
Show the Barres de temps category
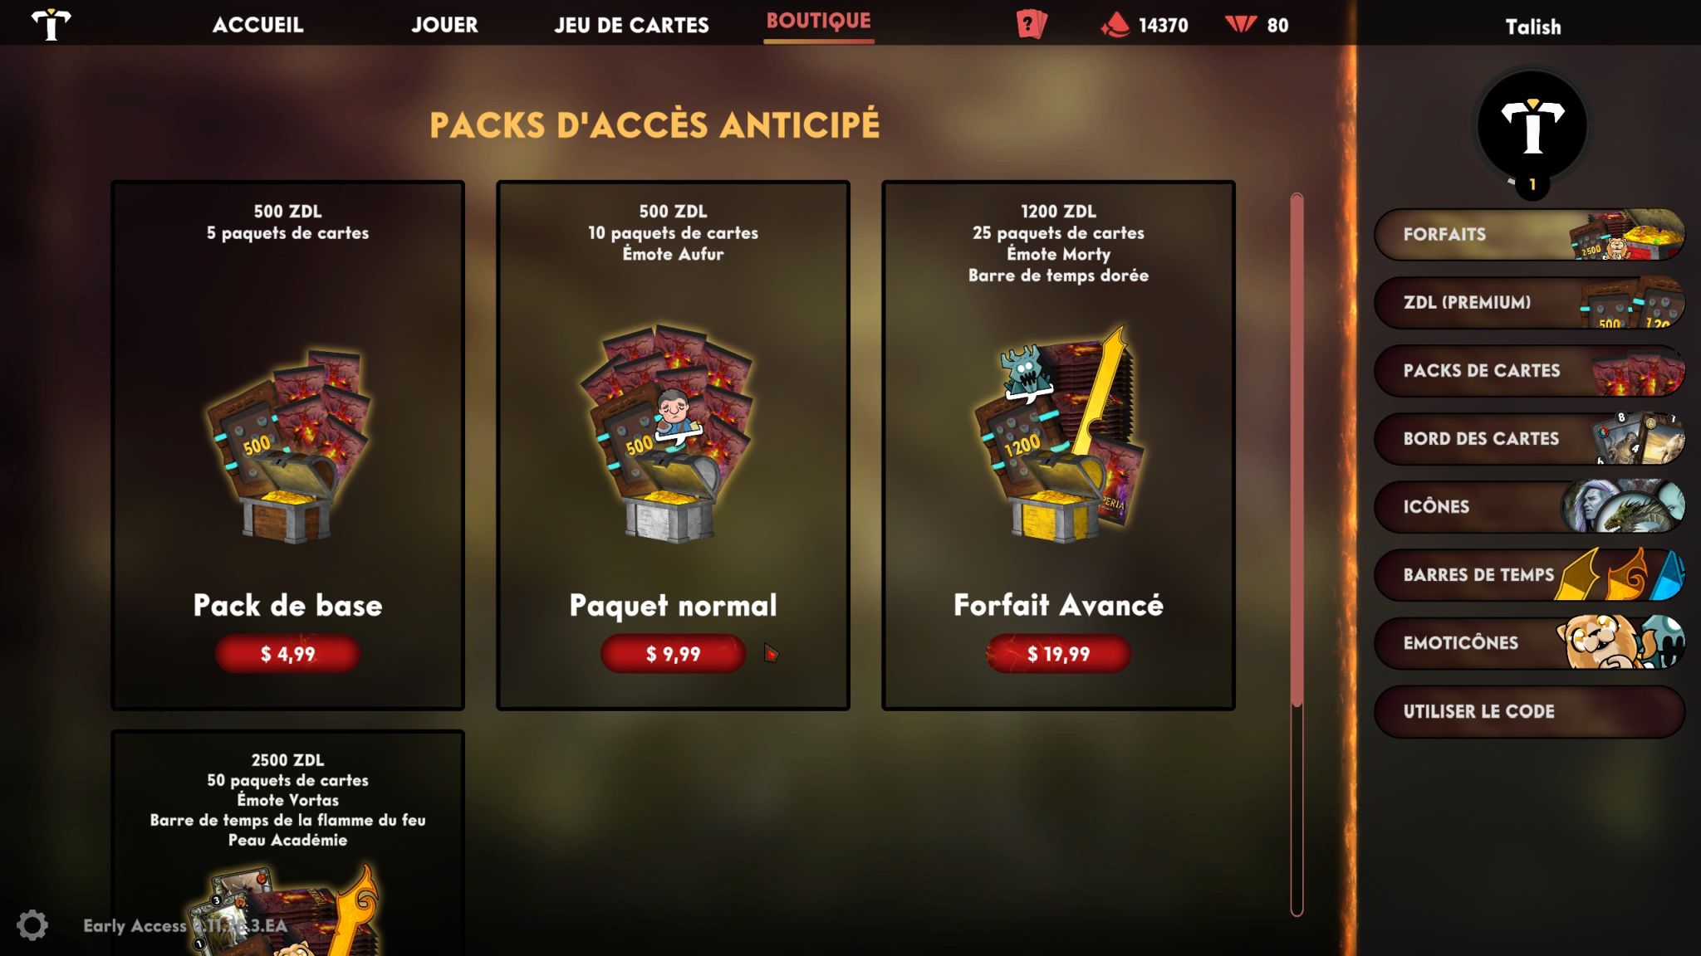[x=1530, y=575]
